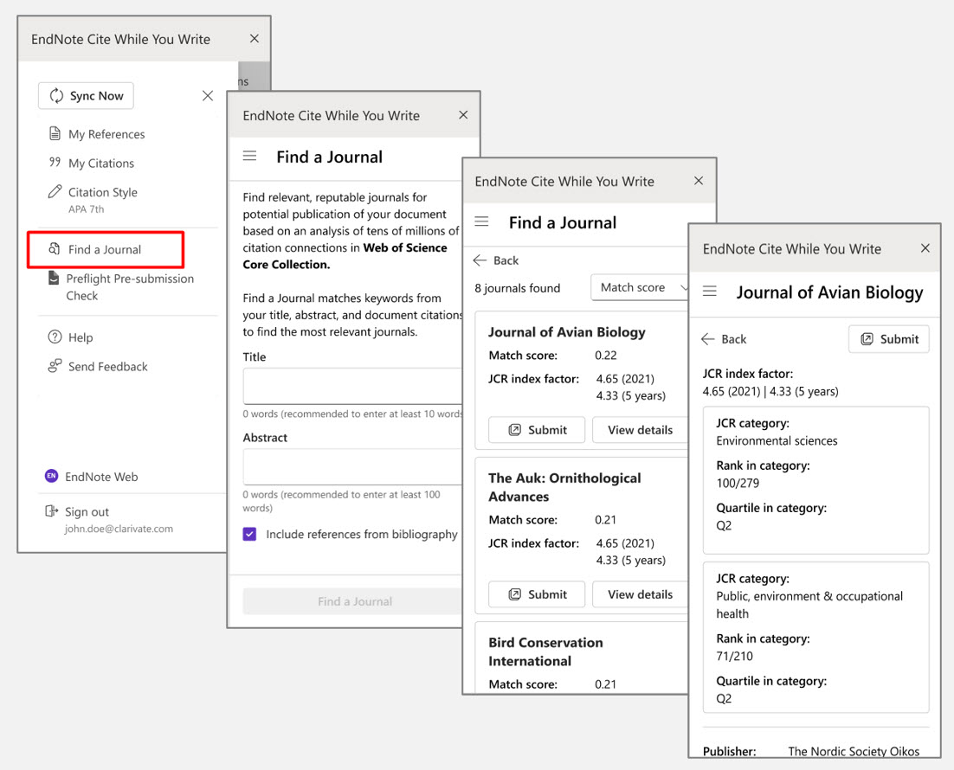Open hamburger menu in Journal of Avian Biology panel
954x770 pixels.
(710, 292)
